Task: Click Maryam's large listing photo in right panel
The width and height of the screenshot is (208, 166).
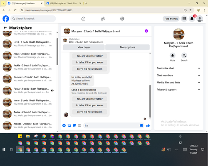Action: pos(178,34)
